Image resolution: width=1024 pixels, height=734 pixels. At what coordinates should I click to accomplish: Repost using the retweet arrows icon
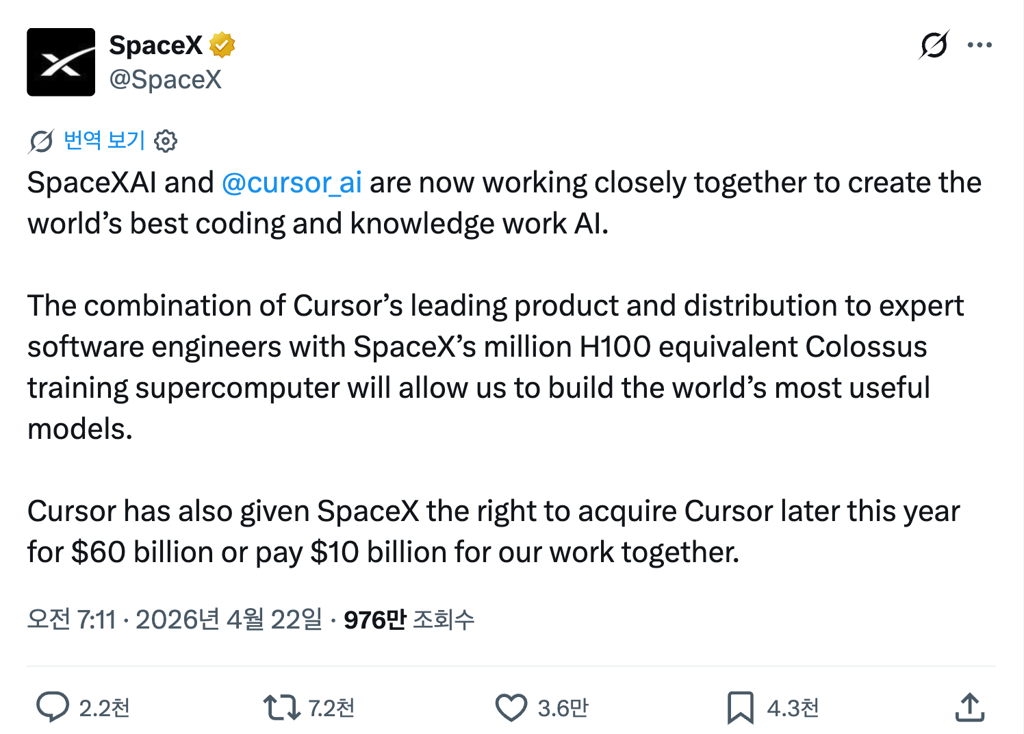pyautogui.click(x=281, y=707)
